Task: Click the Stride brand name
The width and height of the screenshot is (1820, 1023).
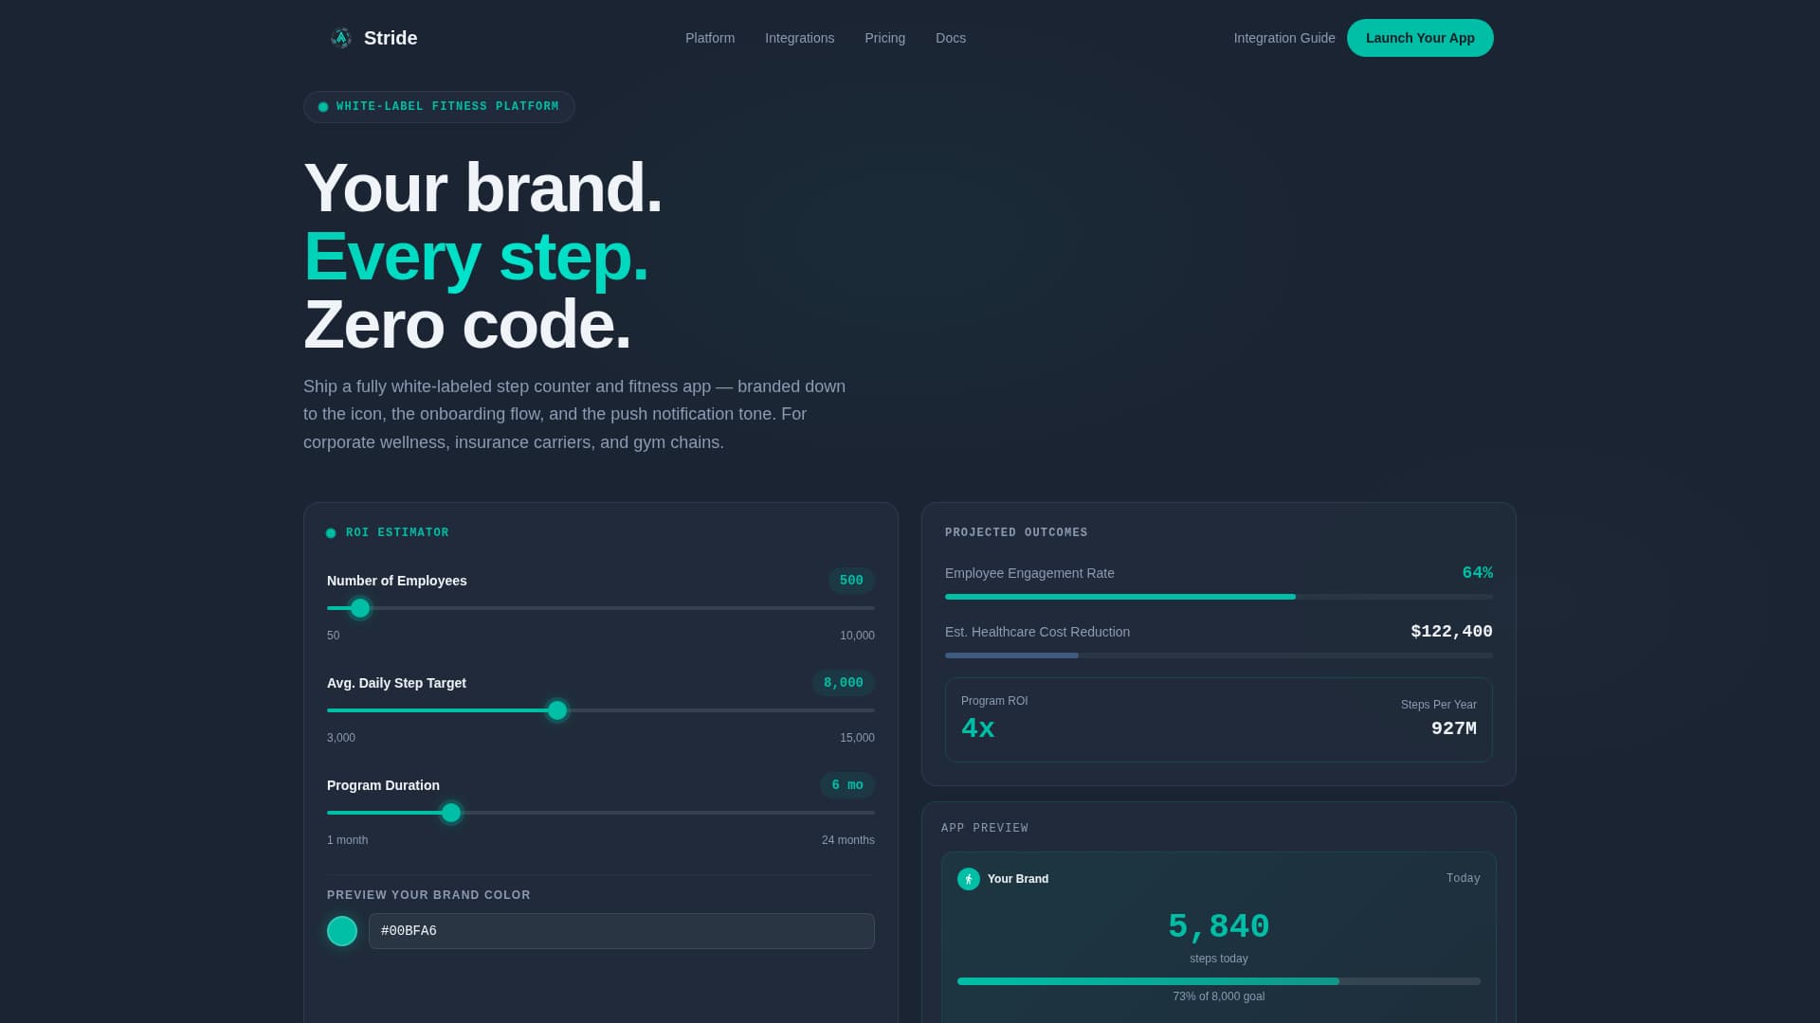Action: coord(391,38)
